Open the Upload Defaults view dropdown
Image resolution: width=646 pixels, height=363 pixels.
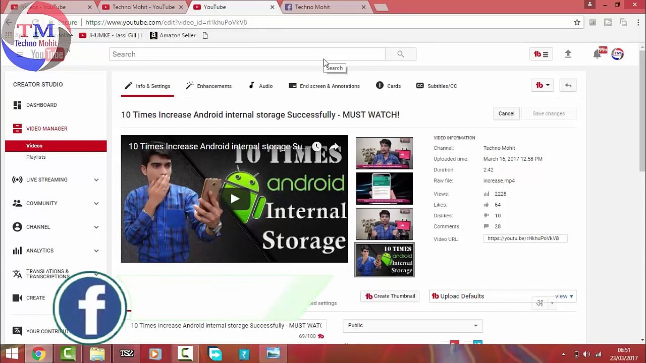coord(564,296)
